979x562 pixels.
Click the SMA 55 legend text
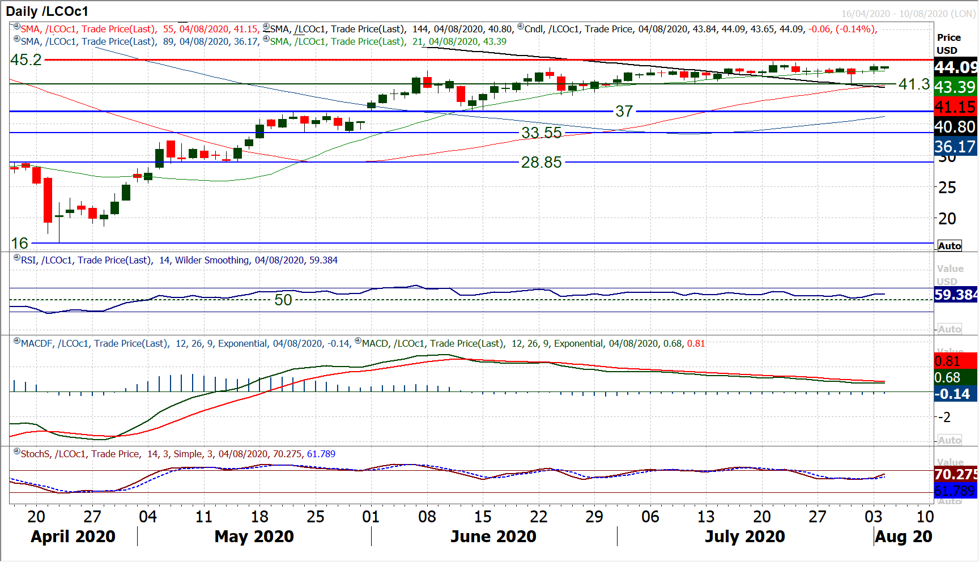pos(140,29)
